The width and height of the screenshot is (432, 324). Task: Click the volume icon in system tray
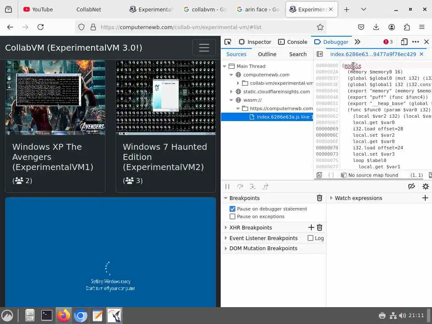point(402,316)
